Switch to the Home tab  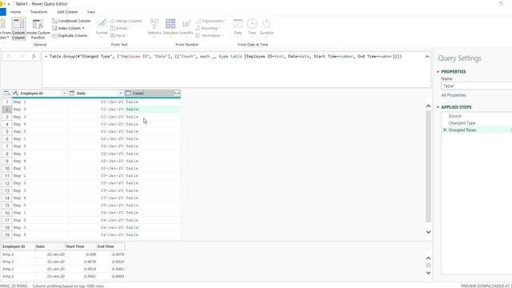coord(16,12)
